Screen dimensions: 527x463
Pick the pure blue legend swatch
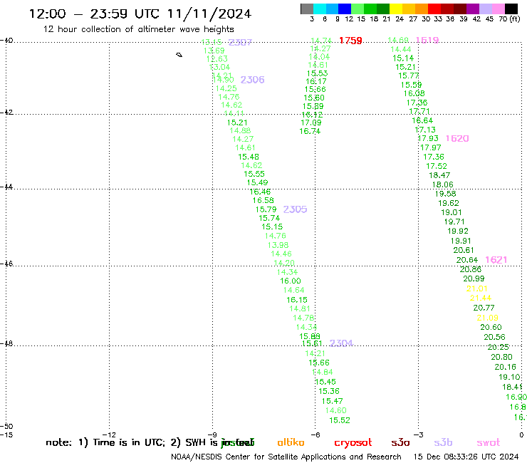345,9
